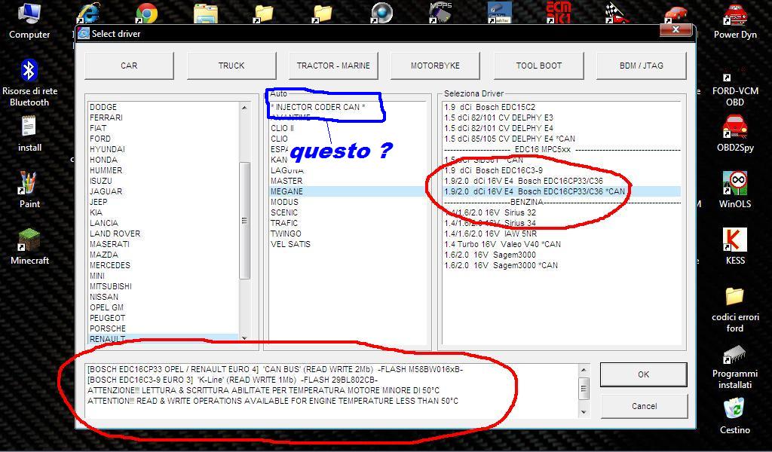This screenshot has width=772, height=452.
Task: Choose MASTER in the Auto list
Action: pos(286,181)
